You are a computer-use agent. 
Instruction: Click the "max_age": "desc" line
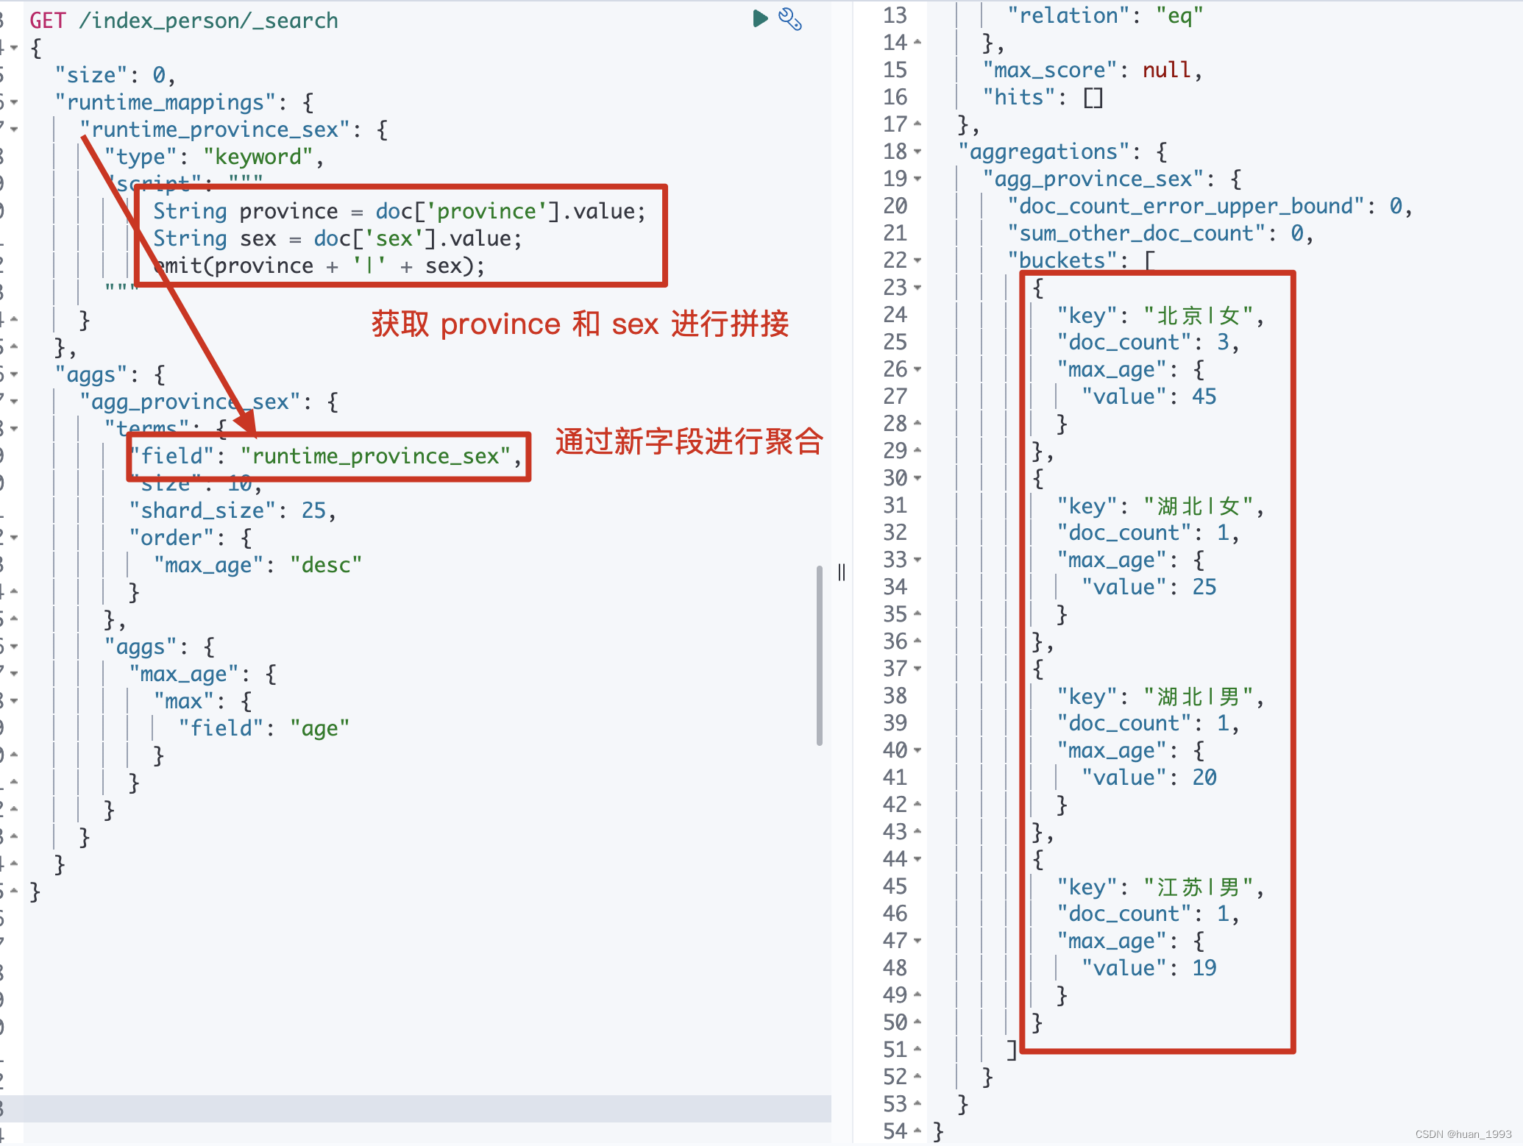click(258, 565)
